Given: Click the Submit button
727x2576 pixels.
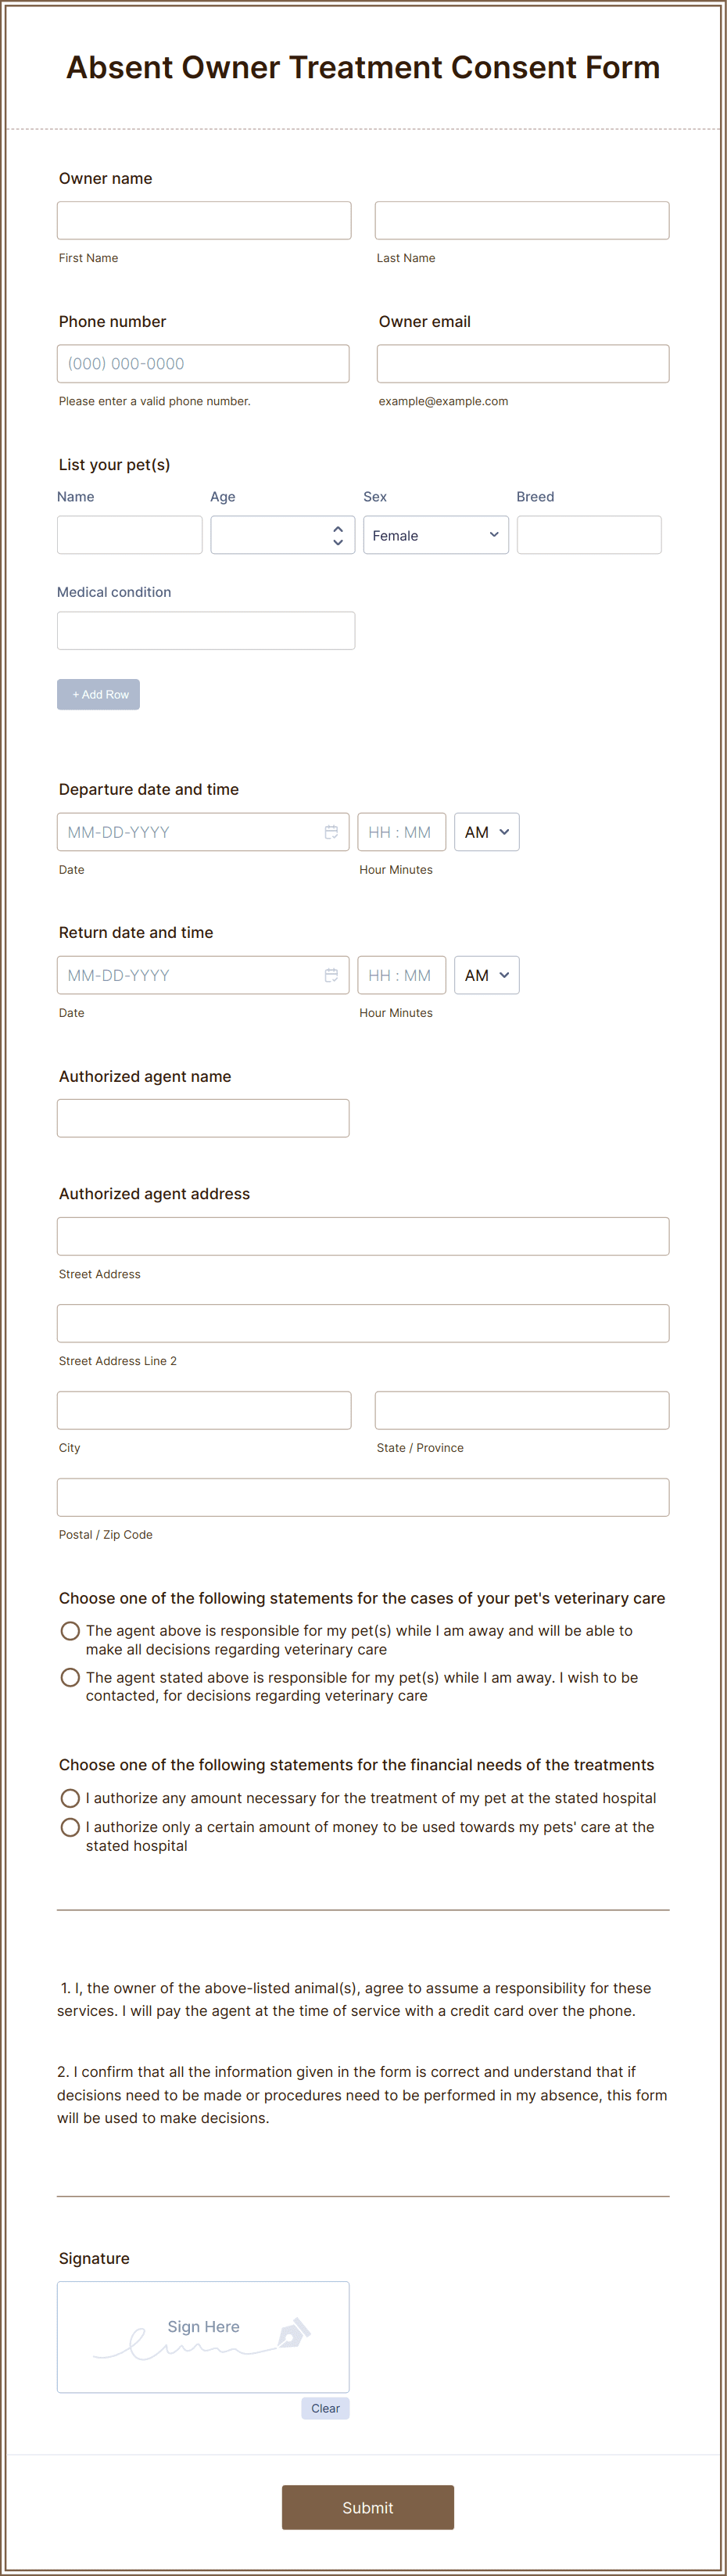Looking at the screenshot, I should point(367,2507).
